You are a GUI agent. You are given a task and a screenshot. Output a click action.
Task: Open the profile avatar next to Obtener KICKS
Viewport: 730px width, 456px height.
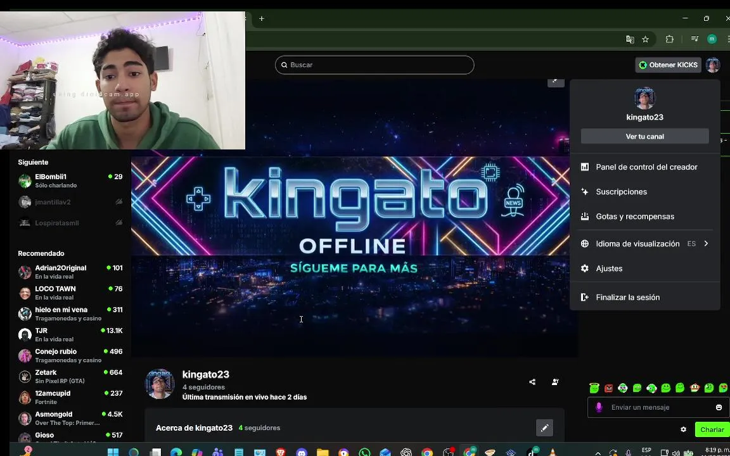point(713,65)
